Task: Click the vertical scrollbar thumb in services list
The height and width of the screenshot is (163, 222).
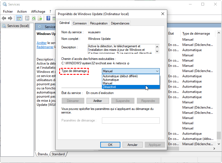Action: [219, 136]
